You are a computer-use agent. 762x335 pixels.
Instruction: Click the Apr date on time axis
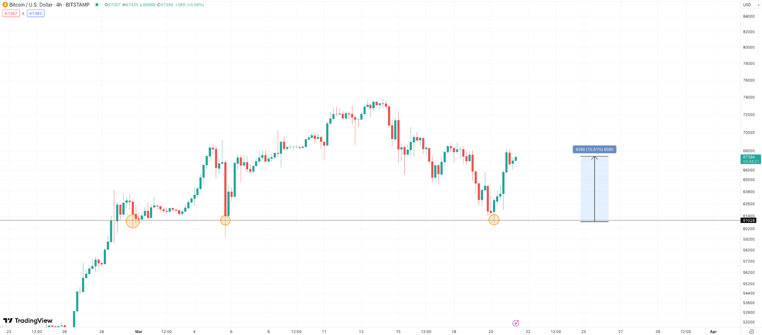point(713,332)
